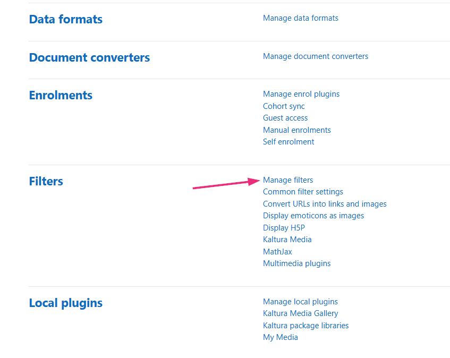Open Manage enrol plugins
Screen dimensions: 450x358
coord(301,94)
